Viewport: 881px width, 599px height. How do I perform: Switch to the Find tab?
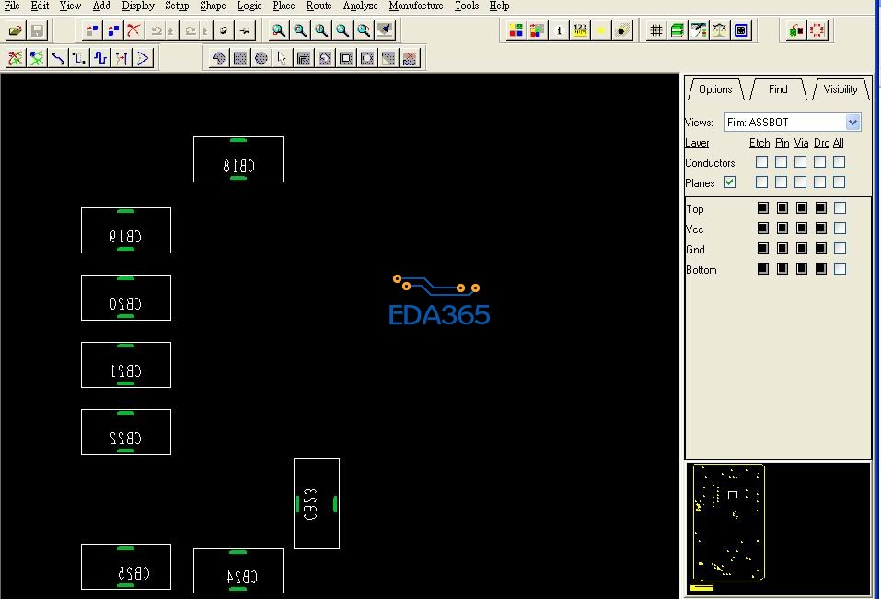(x=778, y=89)
